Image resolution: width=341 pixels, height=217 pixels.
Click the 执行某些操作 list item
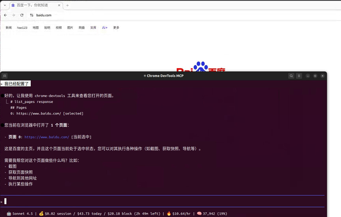click(x=21, y=184)
